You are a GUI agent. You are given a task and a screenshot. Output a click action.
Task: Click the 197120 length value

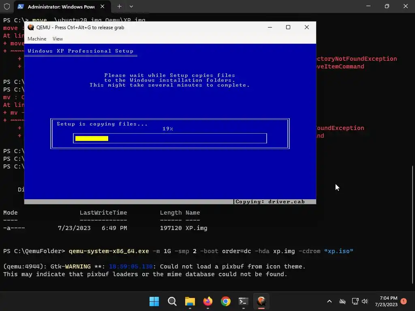coord(171,228)
